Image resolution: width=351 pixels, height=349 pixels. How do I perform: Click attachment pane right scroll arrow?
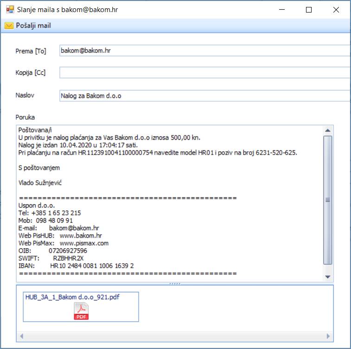(328, 336)
